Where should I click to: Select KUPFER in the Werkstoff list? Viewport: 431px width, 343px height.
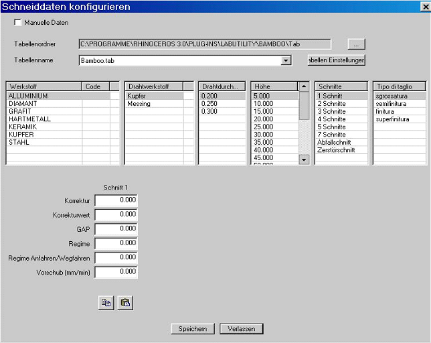click(x=23, y=135)
